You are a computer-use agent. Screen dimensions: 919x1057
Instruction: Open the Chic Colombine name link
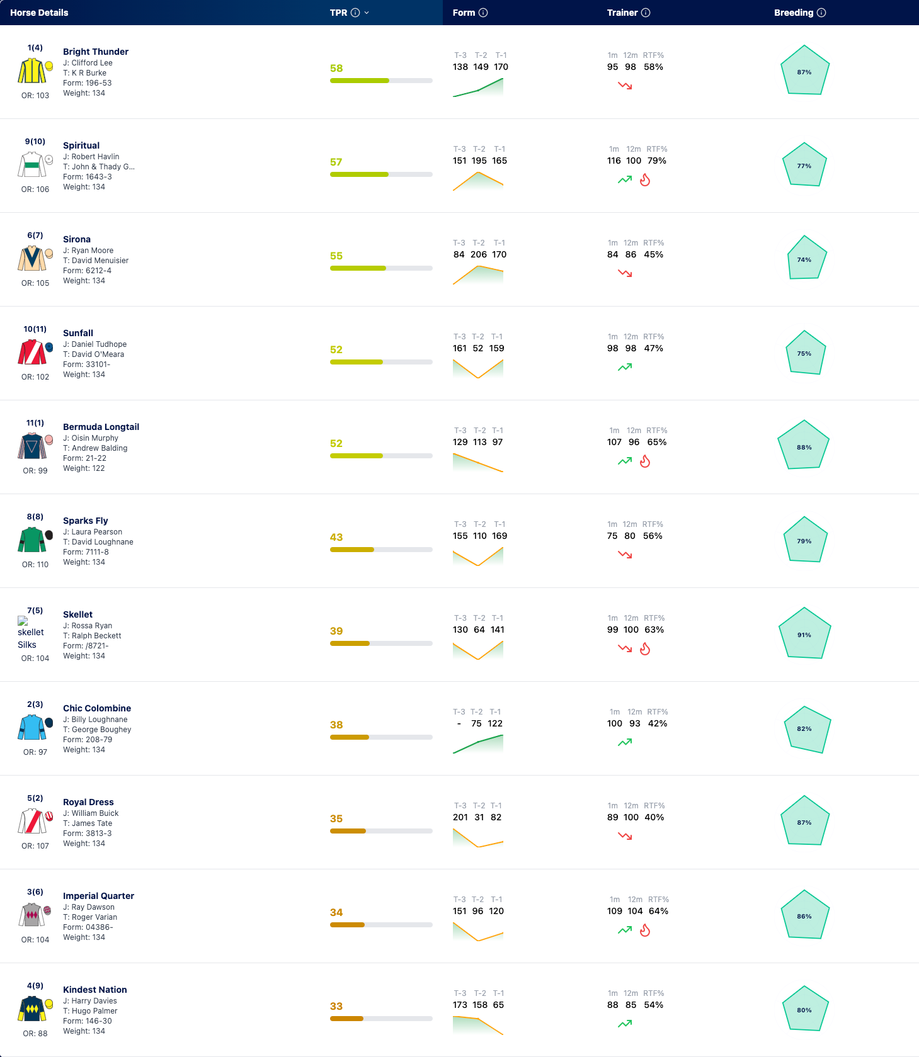point(97,708)
